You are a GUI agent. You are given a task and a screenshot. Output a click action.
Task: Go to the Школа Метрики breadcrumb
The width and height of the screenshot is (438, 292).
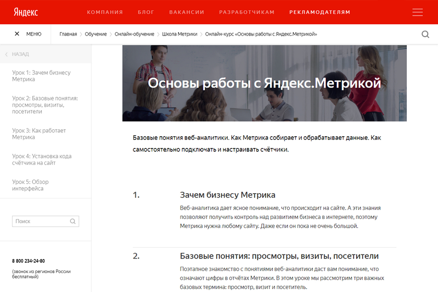click(180, 34)
